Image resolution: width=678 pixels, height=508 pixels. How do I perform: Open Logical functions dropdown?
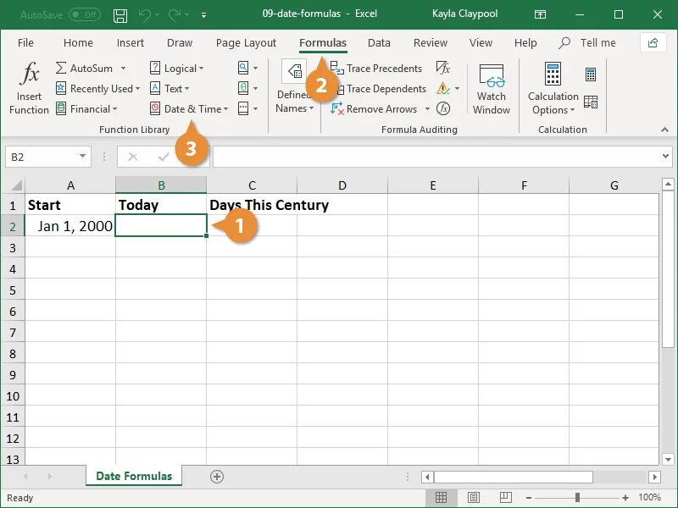click(x=177, y=69)
